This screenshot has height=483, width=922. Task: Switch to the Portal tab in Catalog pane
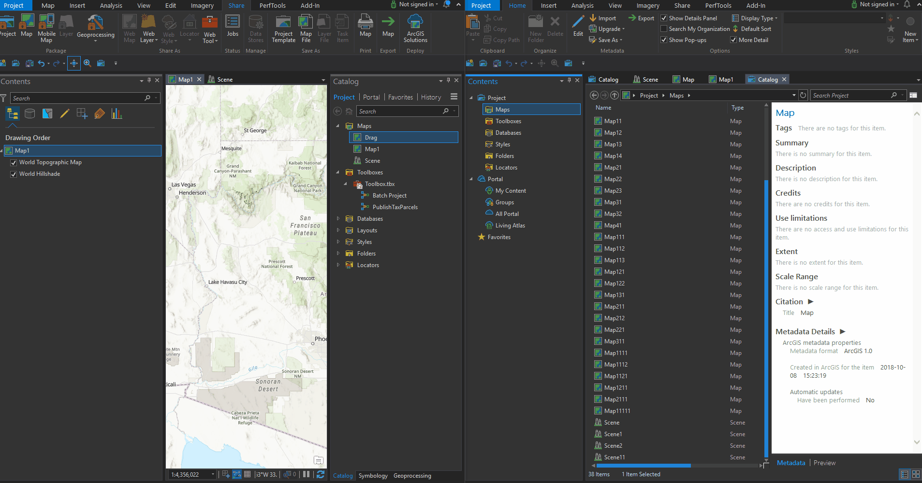pos(371,97)
